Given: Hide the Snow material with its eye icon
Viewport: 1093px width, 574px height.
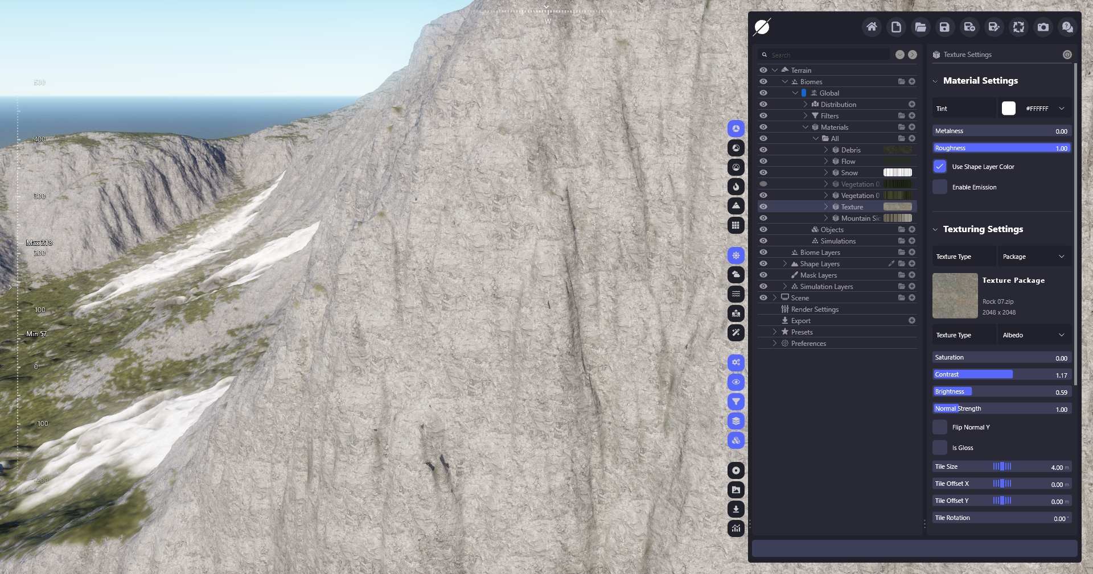Looking at the screenshot, I should tap(763, 172).
